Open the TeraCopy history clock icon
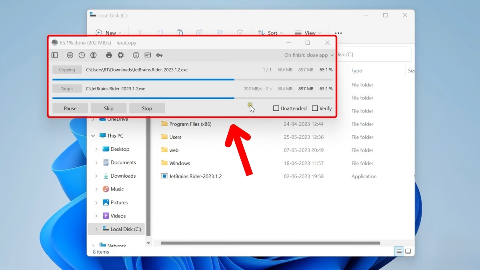The height and width of the screenshot is (270, 480). [x=82, y=55]
